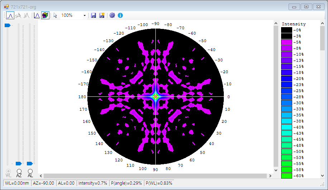Viewport: 328px width, 190px height.
Task: Select the WL radio button
Action: coord(8,171)
